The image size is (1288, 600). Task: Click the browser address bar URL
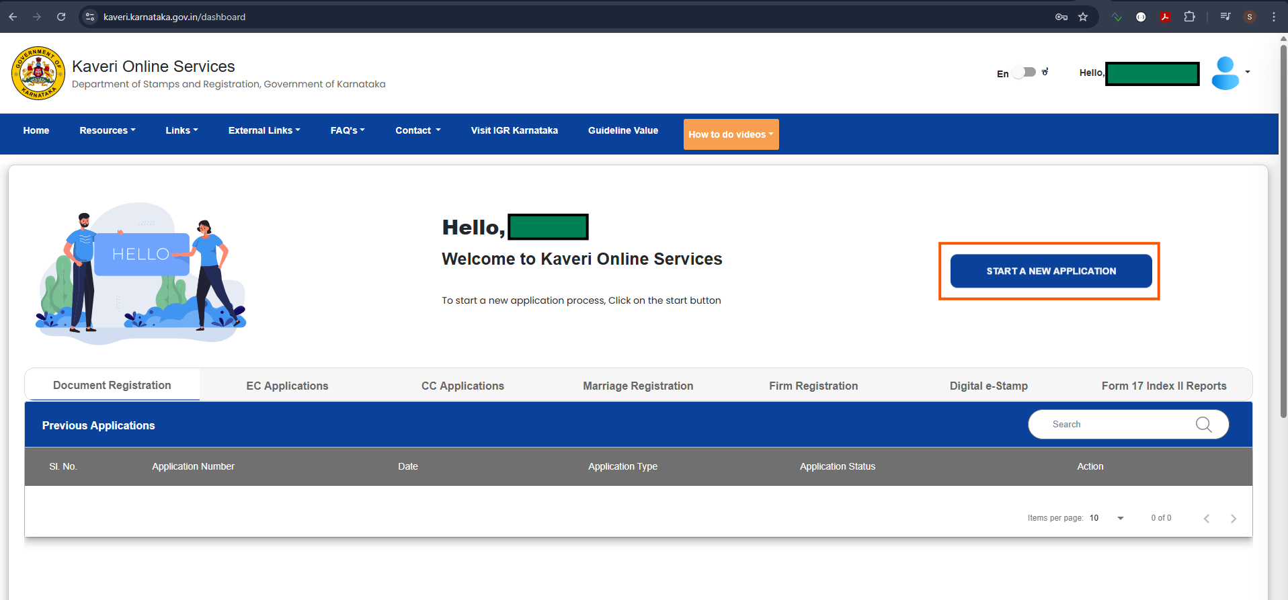click(x=174, y=17)
